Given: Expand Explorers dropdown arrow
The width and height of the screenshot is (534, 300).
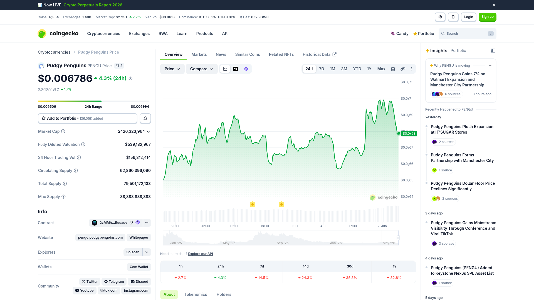Looking at the screenshot, I should [147, 252].
